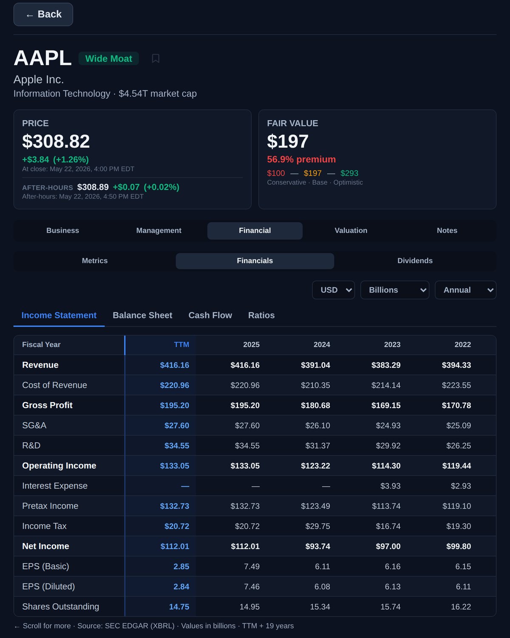Click 2022 net income $99.80
The image size is (510, 638).
pos(459,546)
